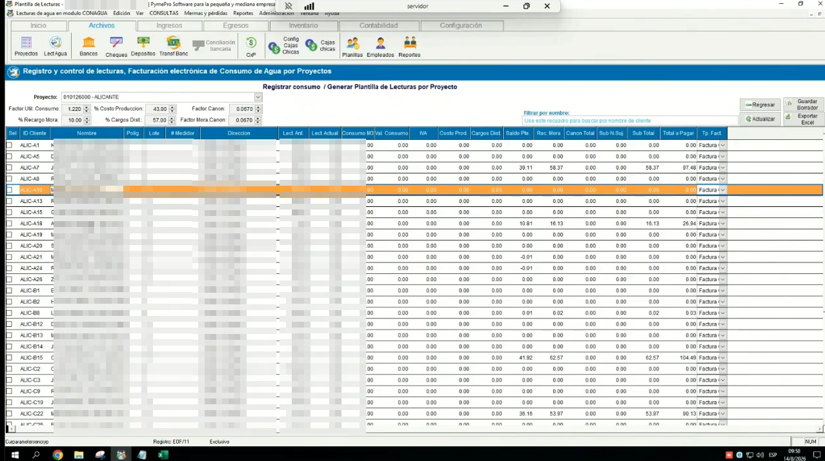Tick the Sel checkbox for ALIC-A18
Image resolution: width=825 pixels, height=461 pixels.
[x=10, y=224]
